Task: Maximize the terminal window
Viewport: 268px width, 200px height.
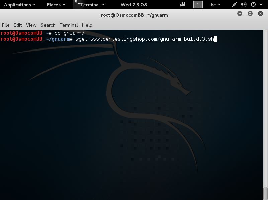Action: tap(250, 13)
